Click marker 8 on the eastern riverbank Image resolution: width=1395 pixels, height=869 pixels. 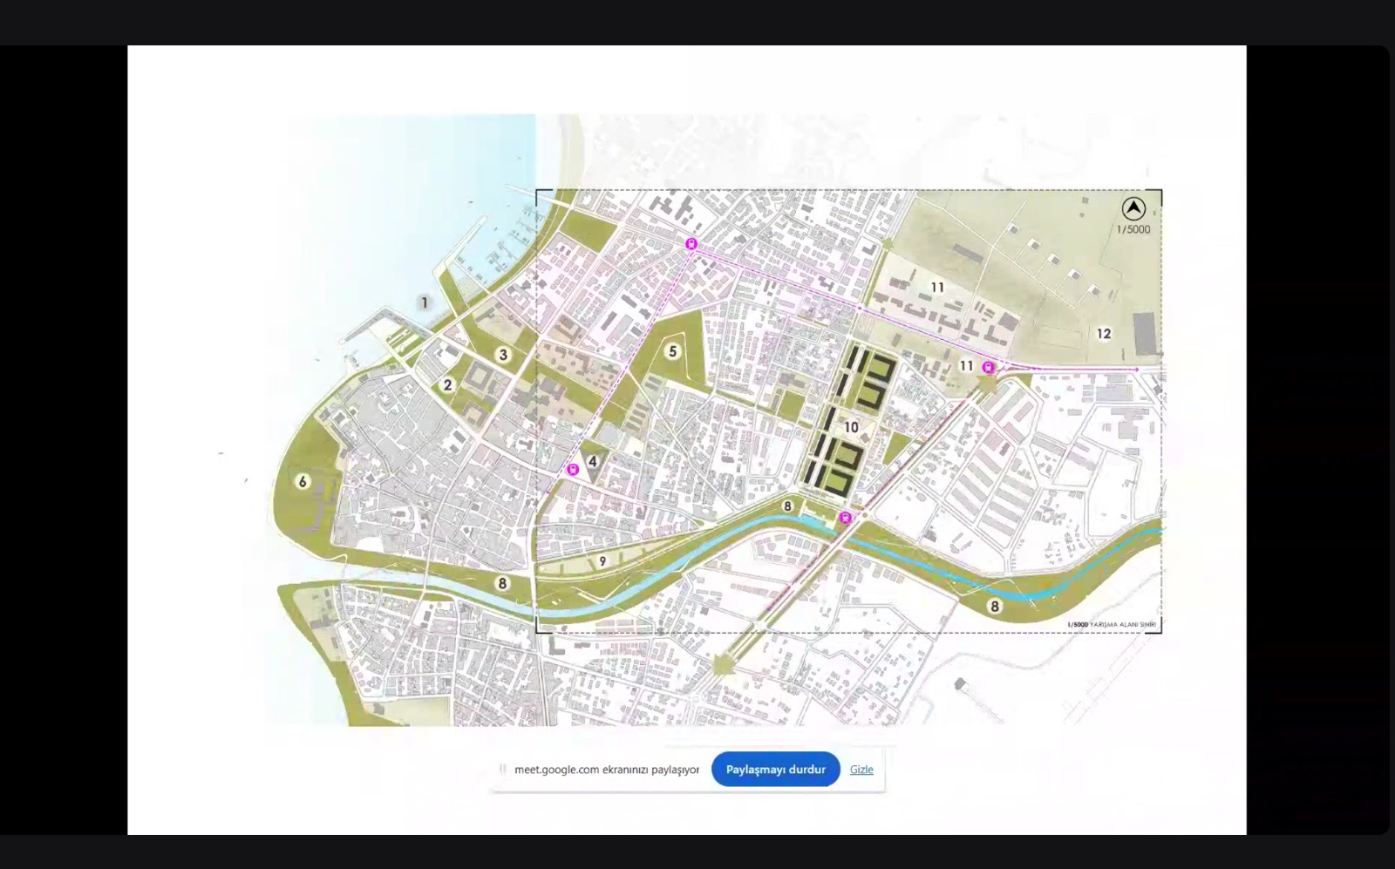click(995, 606)
